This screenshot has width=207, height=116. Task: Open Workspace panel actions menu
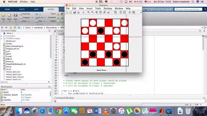coord(49,87)
